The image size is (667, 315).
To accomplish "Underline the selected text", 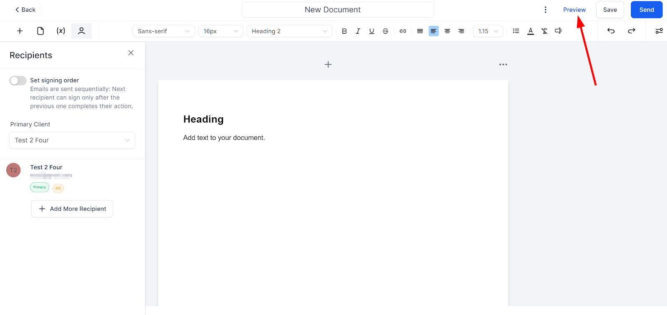I will 372,31.
